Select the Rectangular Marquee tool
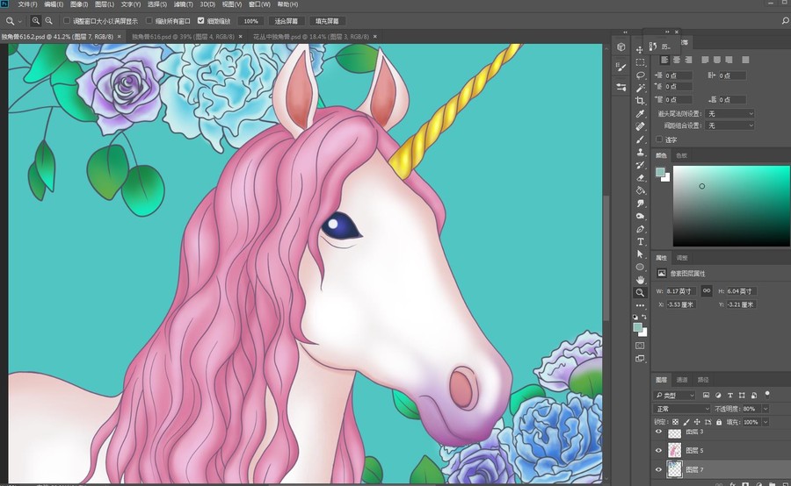The image size is (791, 486). (x=640, y=62)
